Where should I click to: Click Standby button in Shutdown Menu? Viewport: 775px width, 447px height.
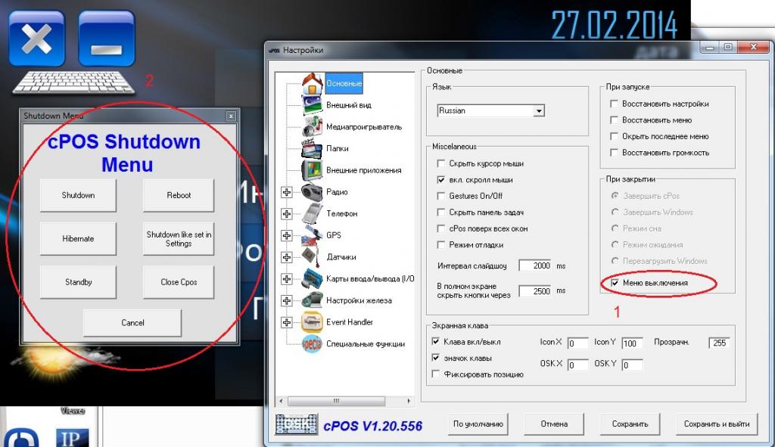78,282
